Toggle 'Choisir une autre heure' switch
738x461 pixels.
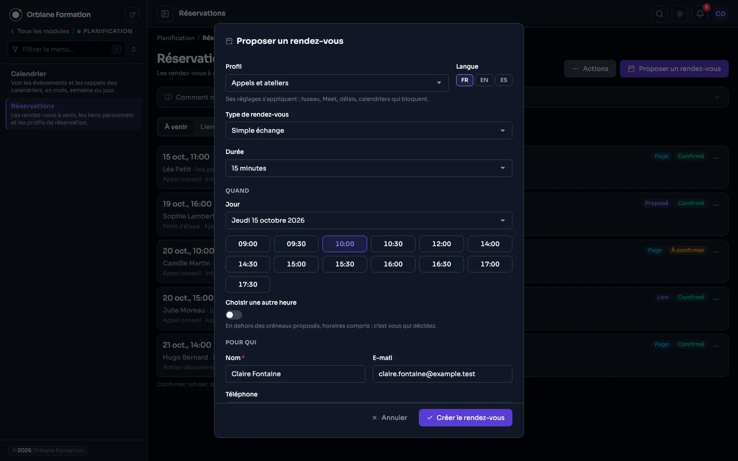pyautogui.click(x=234, y=315)
